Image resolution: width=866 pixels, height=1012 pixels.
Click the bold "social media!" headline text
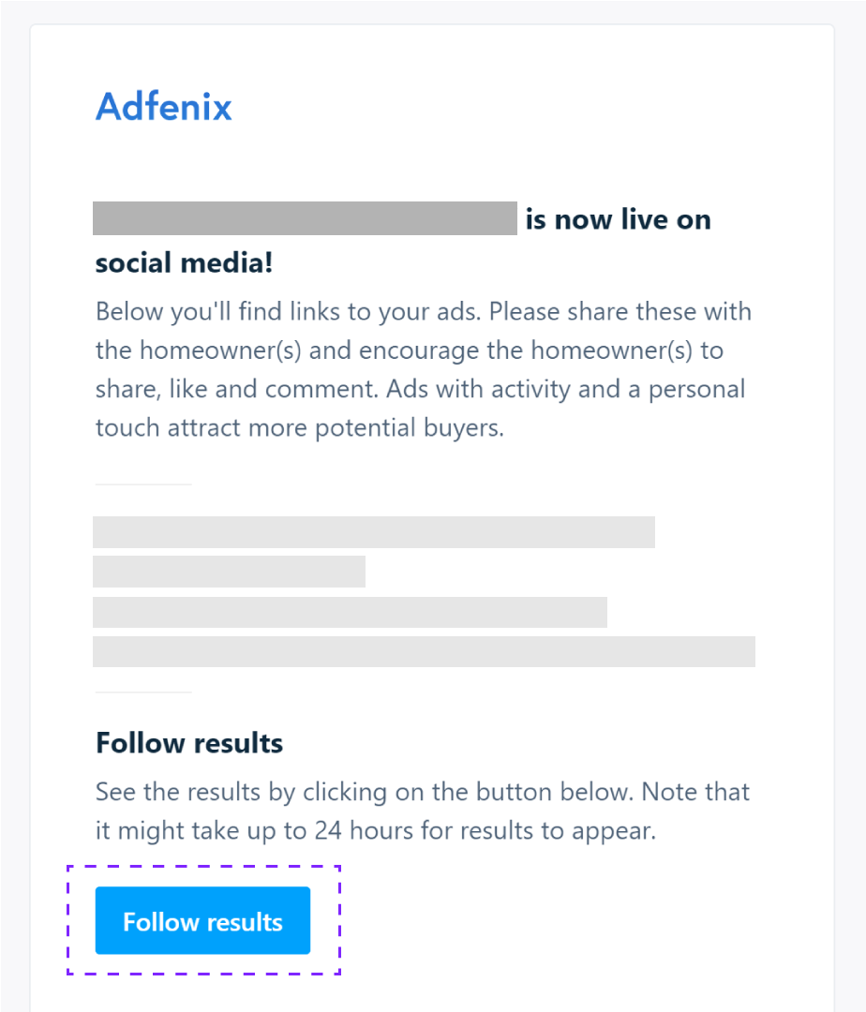pyautogui.click(x=184, y=263)
